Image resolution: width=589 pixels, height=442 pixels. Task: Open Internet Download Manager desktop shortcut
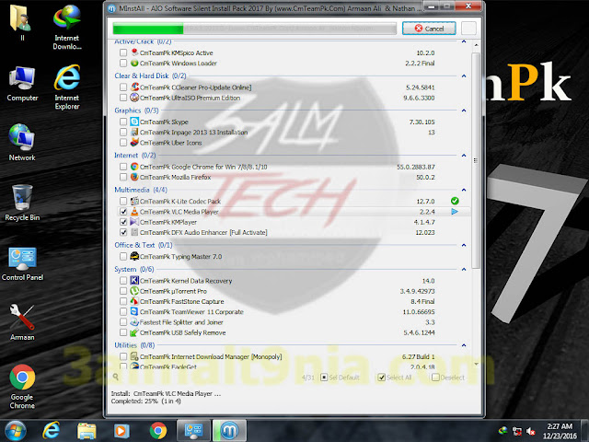point(67,27)
